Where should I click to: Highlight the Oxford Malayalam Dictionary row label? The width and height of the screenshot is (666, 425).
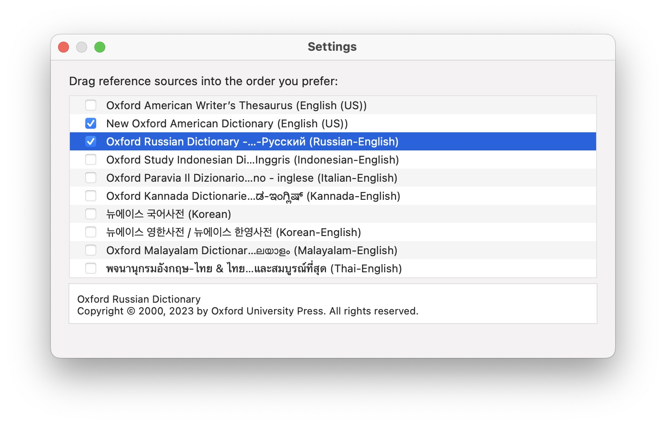[x=252, y=251]
